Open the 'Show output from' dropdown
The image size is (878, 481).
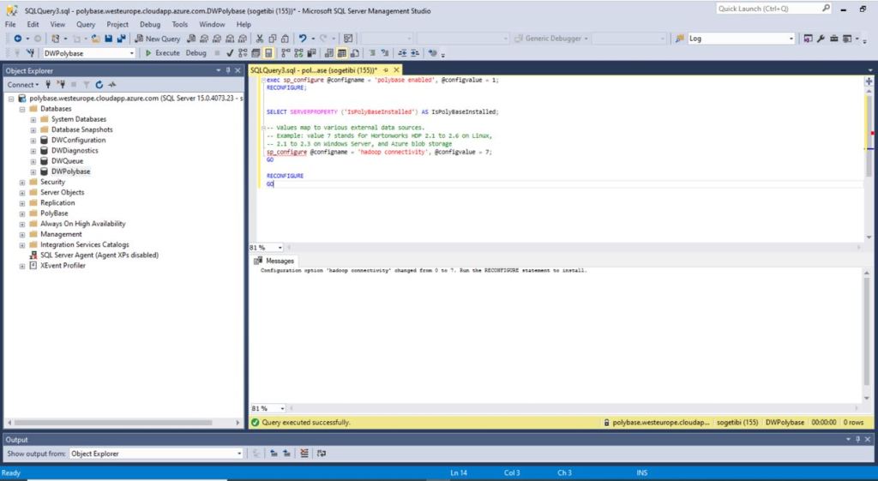[x=239, y=454]
